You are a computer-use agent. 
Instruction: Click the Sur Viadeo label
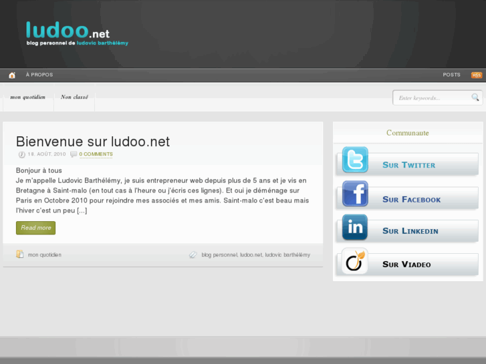[406, 264]
